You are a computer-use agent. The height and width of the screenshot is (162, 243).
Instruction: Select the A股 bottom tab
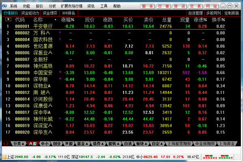[x=33, y=144]
